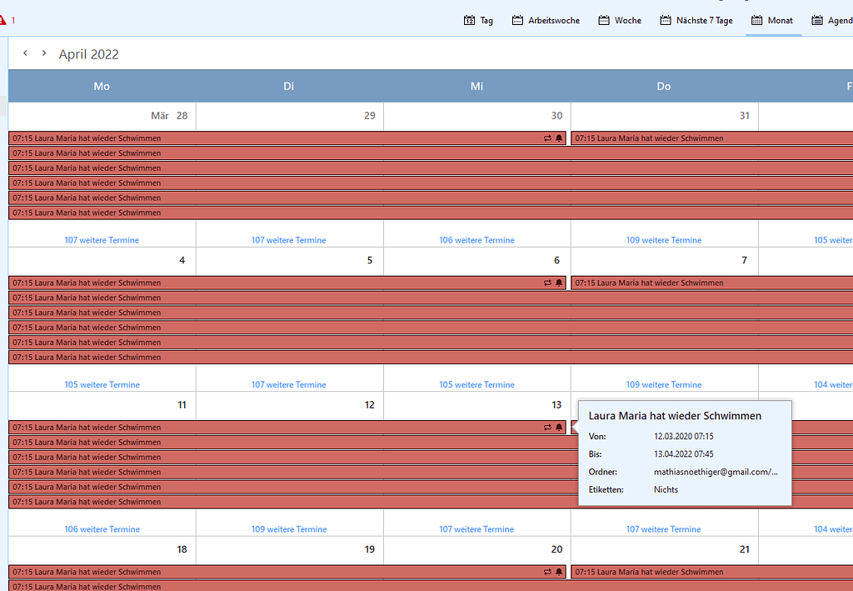
Task: Select April 11 date cell
Action: (102, 405)
